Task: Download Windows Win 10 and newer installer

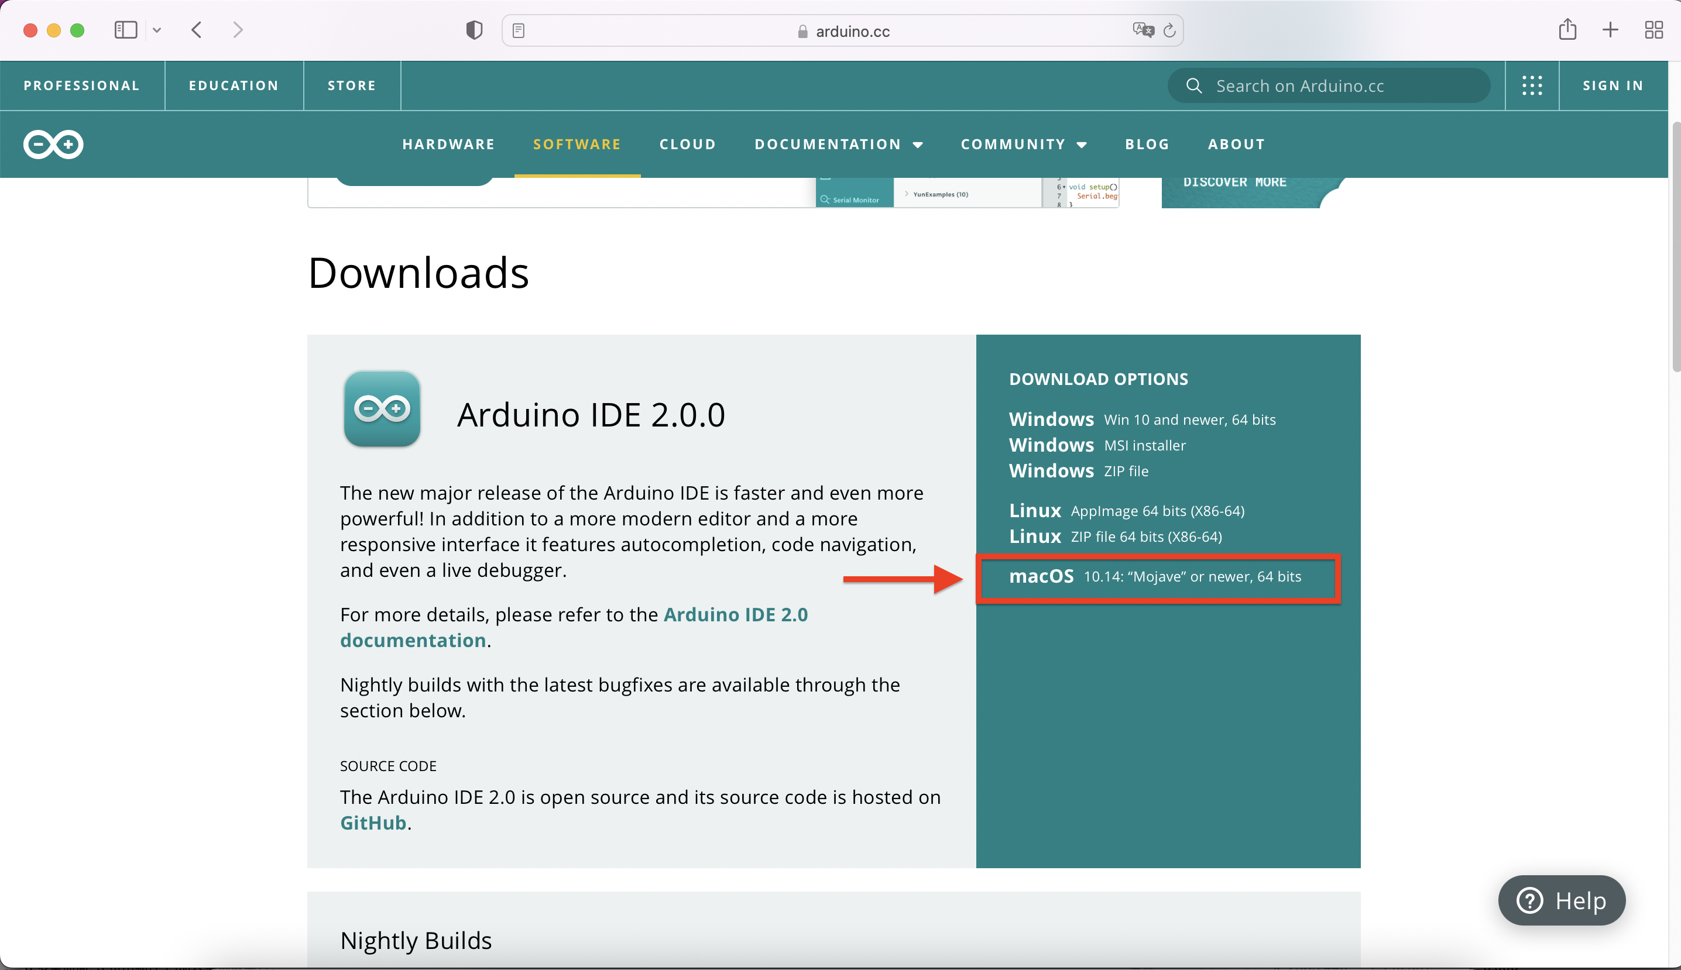Action: [1142, 419]
